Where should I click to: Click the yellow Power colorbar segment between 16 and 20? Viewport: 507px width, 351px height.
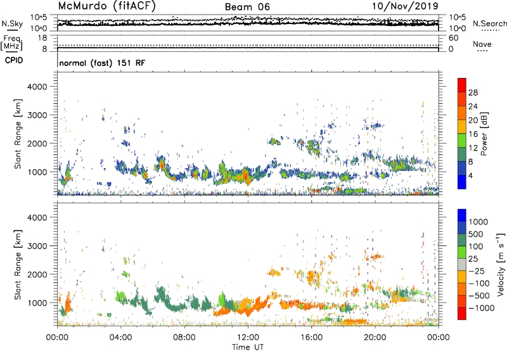[462, 126]
